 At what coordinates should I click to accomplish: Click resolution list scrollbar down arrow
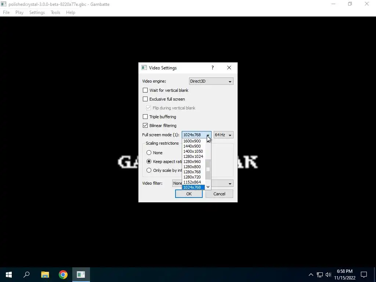coord(208,187)
